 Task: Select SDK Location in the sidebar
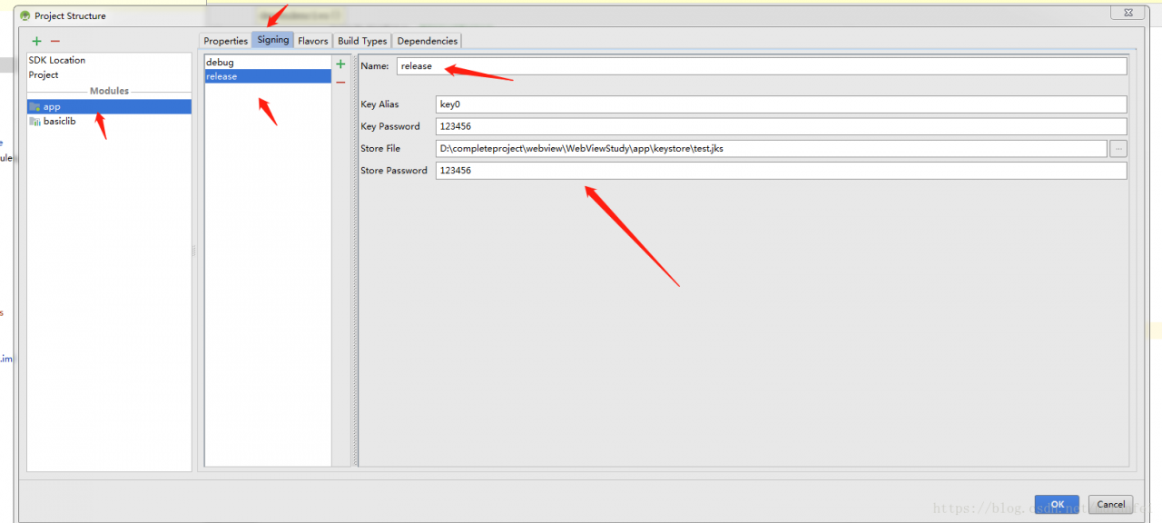tap(109, 60)
